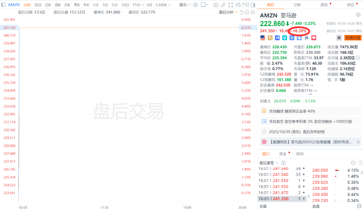363x210 pixels.
Task: Open chart settings gear in toolbar
Action: 196,5
